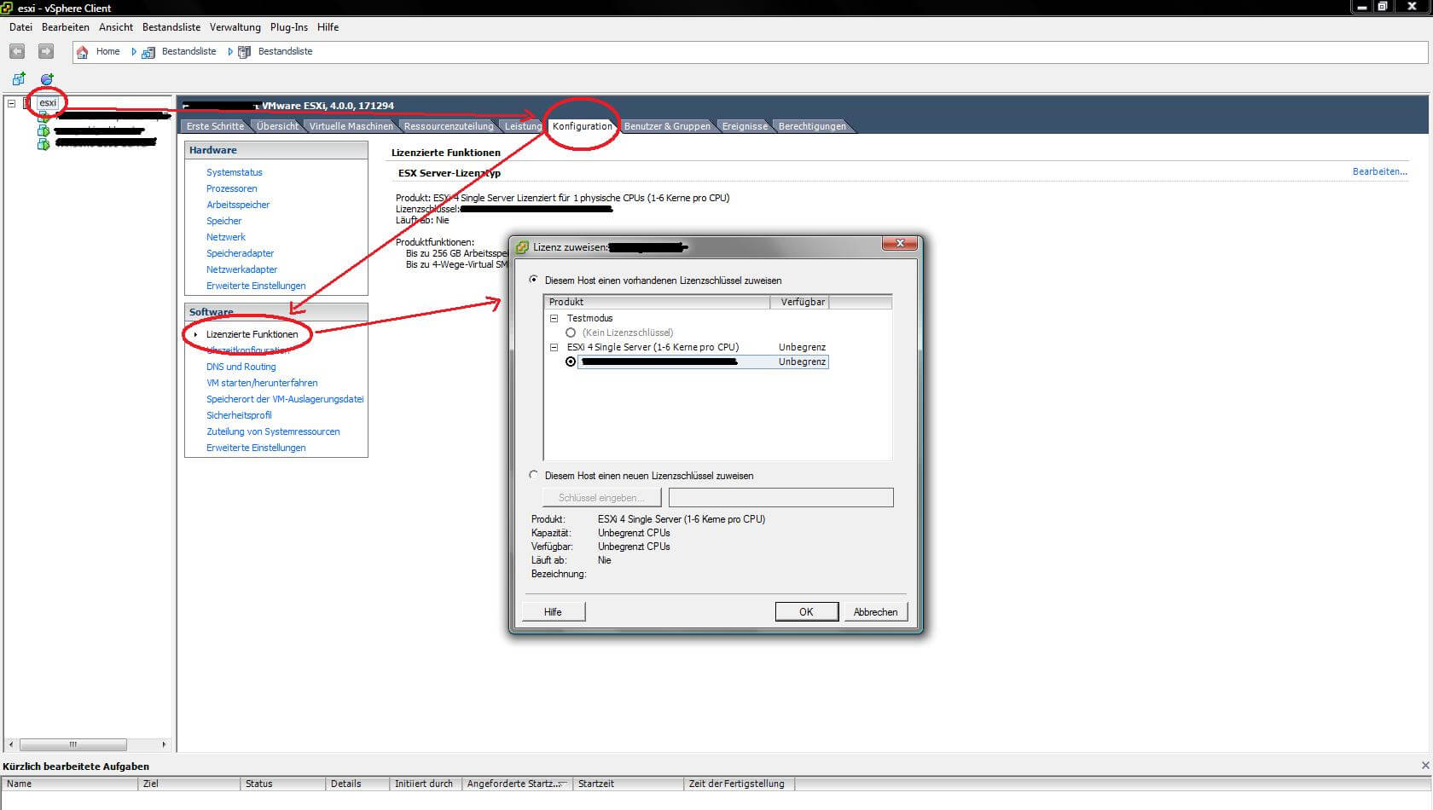The height and width of the screenshot is (810, 1433).
Task: Sort tasks by Status column header
Action: 282,784
